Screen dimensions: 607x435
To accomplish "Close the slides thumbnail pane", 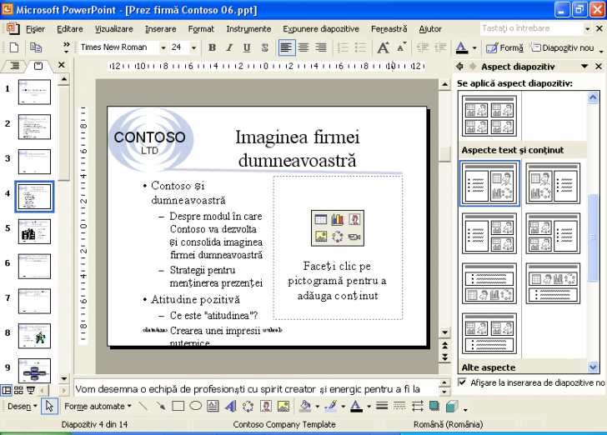I will 61,65.
